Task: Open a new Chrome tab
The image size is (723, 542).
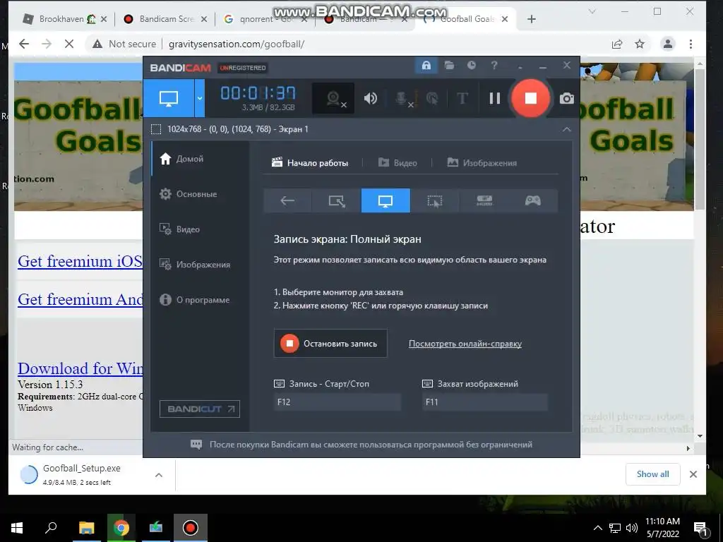Action: coord(531,19)
